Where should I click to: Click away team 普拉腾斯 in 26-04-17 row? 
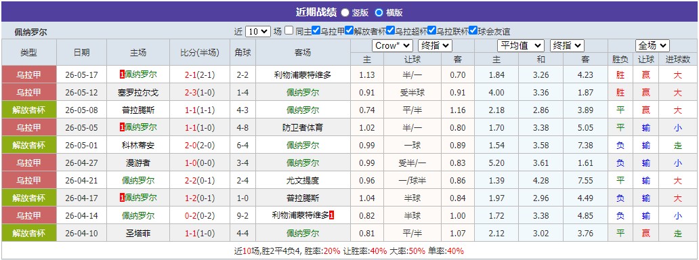pyautogui.click(x=303, y=198)
